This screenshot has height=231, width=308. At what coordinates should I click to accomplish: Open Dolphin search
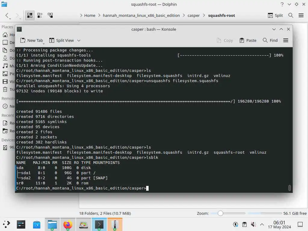click(291, 16)
